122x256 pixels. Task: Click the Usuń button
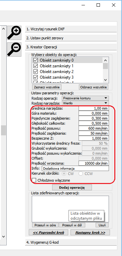point(102,225)
